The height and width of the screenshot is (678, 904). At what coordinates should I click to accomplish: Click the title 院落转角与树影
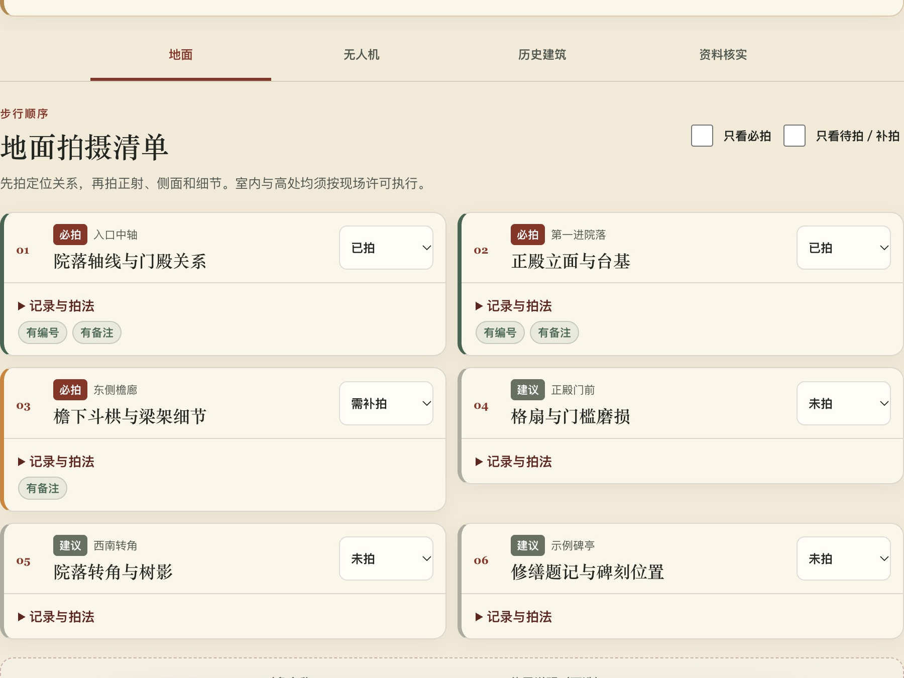(114, 572)
